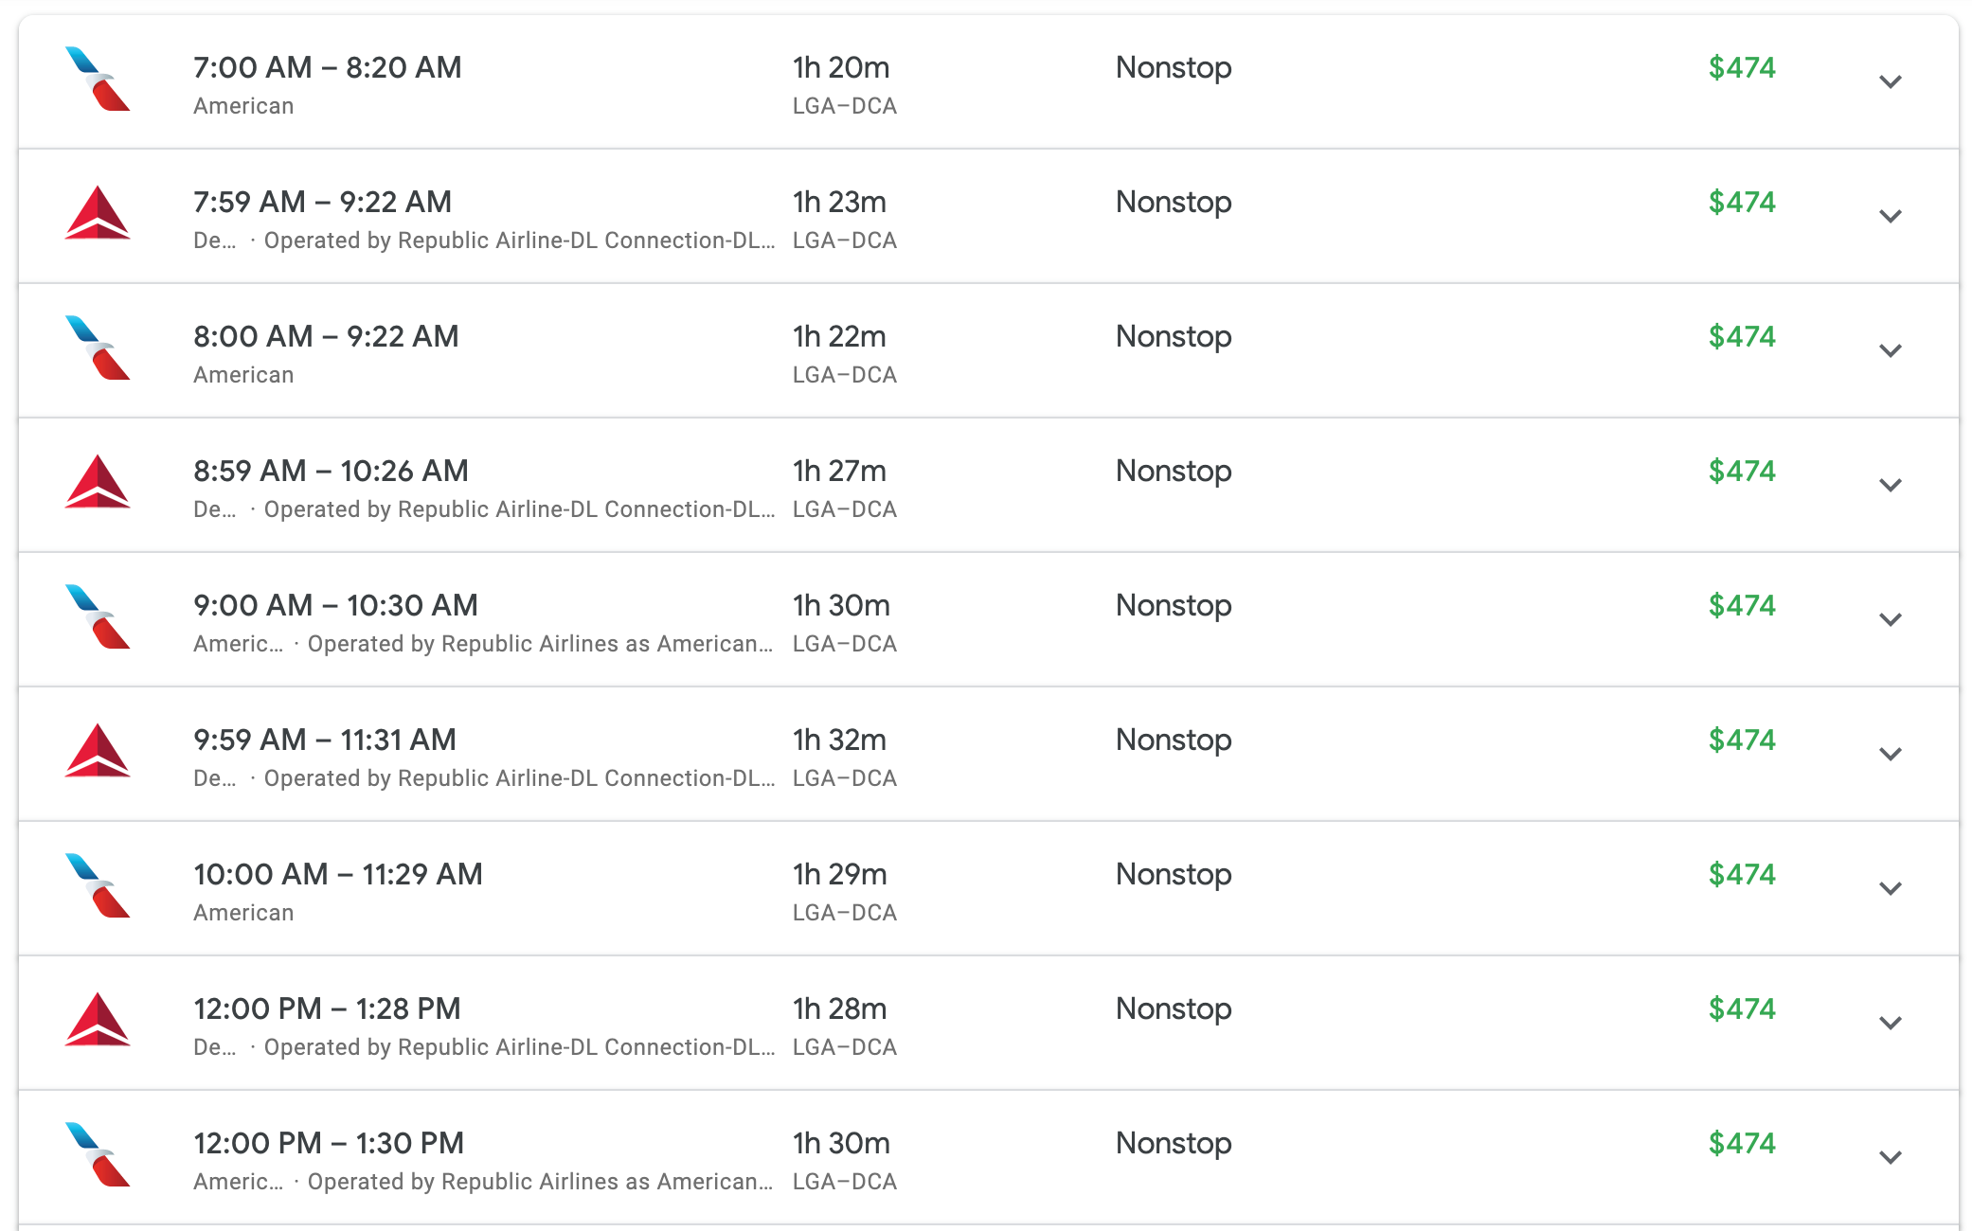Click American logo on 10:00 AM flight
Image resolution: width=1972 pixels, height=1231 pixels.
(98, 886)
